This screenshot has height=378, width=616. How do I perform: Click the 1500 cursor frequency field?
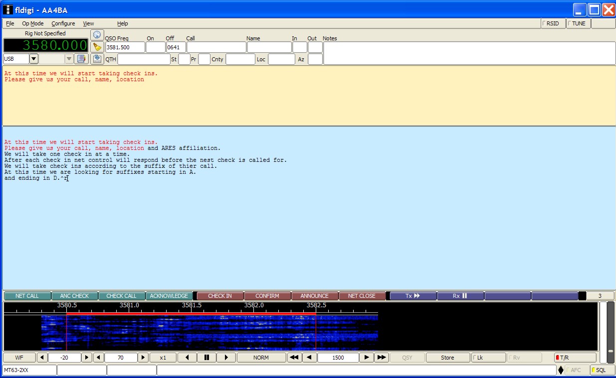click(338, 358)
